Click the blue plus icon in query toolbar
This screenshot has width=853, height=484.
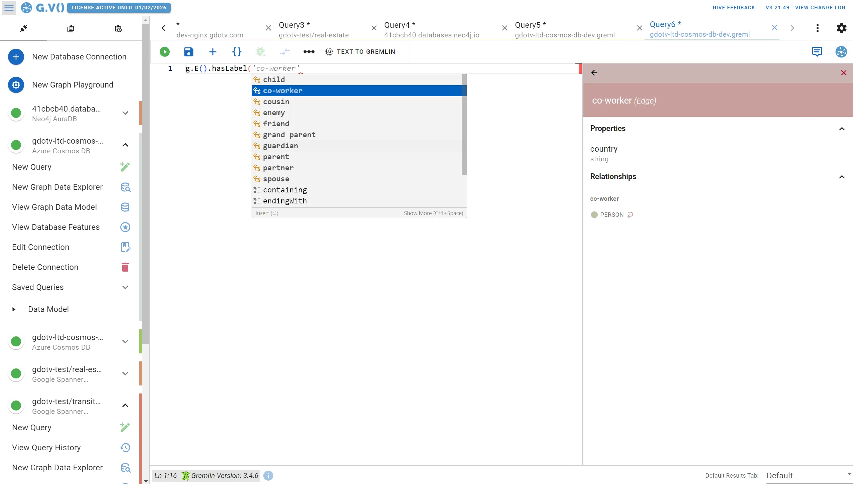pos(212,52)
